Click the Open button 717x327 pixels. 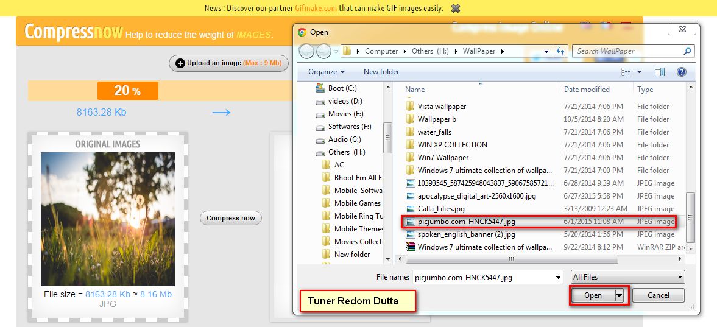pyautogui.click(x=593, y=295)
